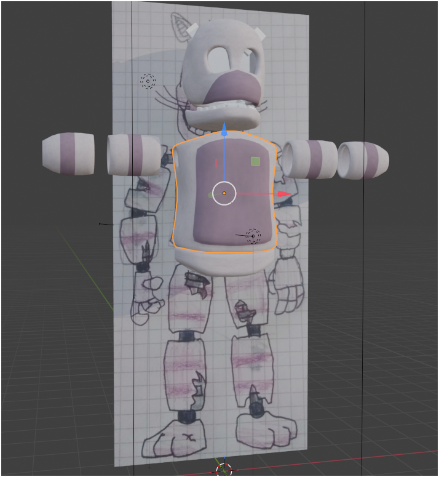
Task: Select the far-right striped arm segment
Action: tap(363, 160)
